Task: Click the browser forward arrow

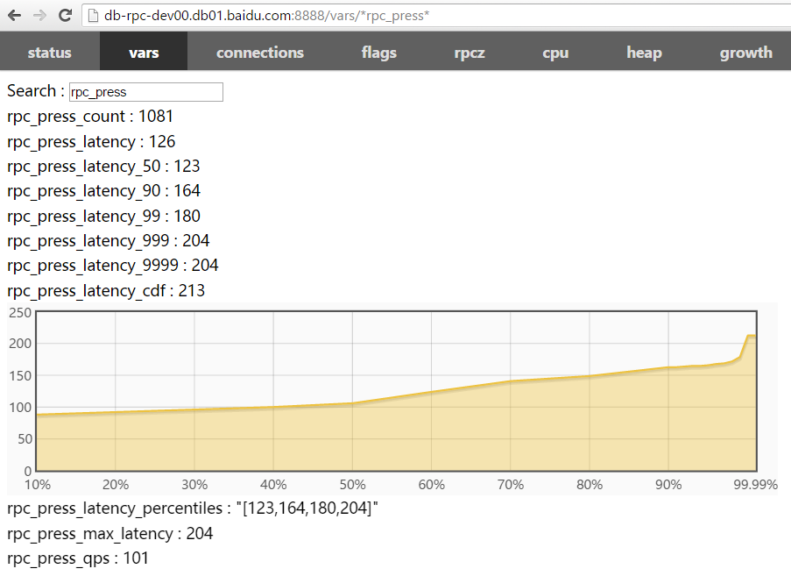Action: (39, 15)
